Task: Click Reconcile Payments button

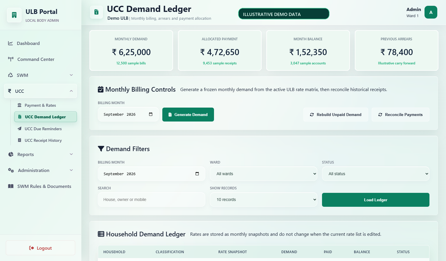Action: [400, 115]
